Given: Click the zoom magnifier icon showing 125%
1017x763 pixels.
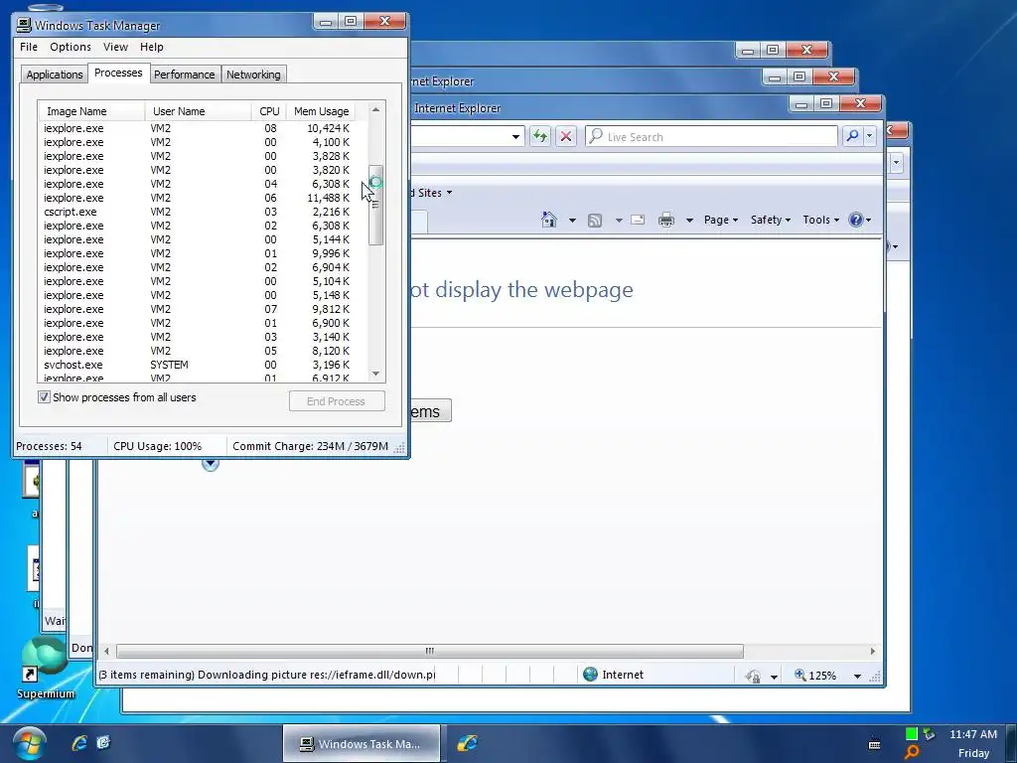Looking at the screenshot, I should [x=800, y=676].
